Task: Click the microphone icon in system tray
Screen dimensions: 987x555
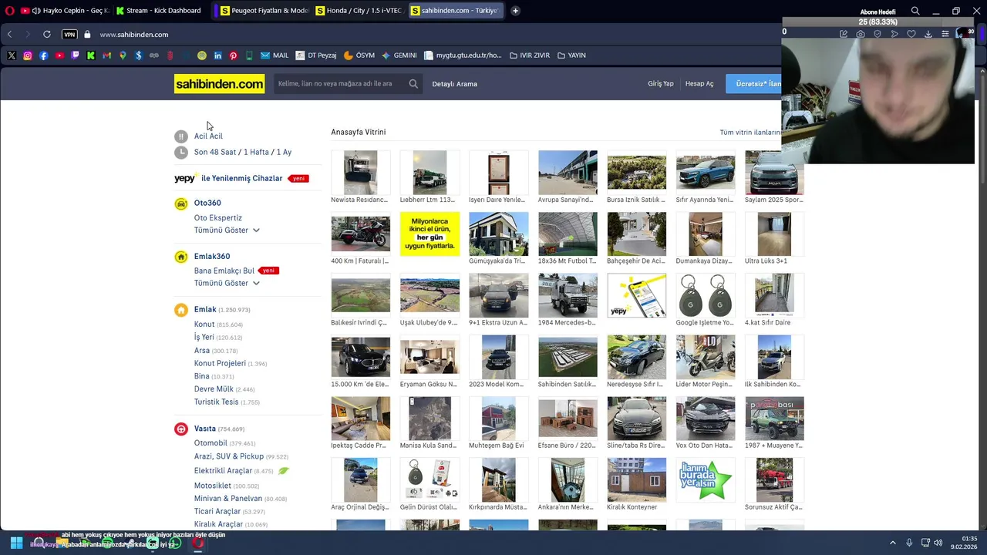Action: (909, 543)
